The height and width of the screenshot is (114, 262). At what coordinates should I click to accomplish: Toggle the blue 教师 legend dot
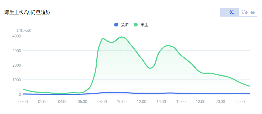116,25
